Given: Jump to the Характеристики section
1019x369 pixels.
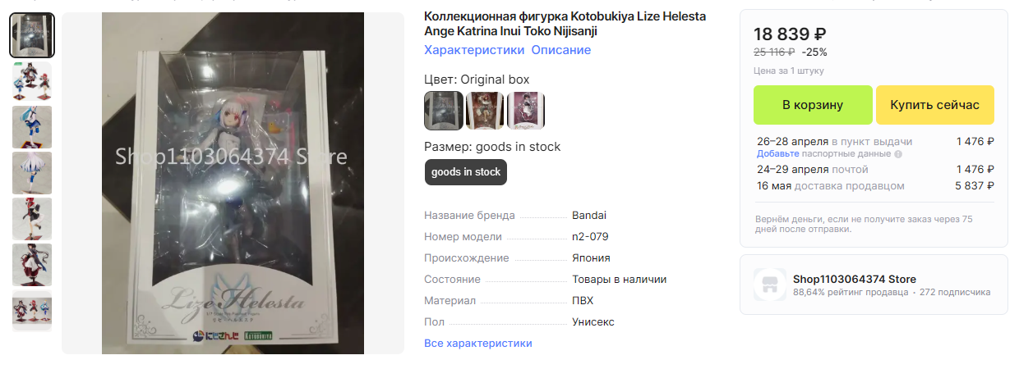Looking at the screenshot, I should [474, 50].
